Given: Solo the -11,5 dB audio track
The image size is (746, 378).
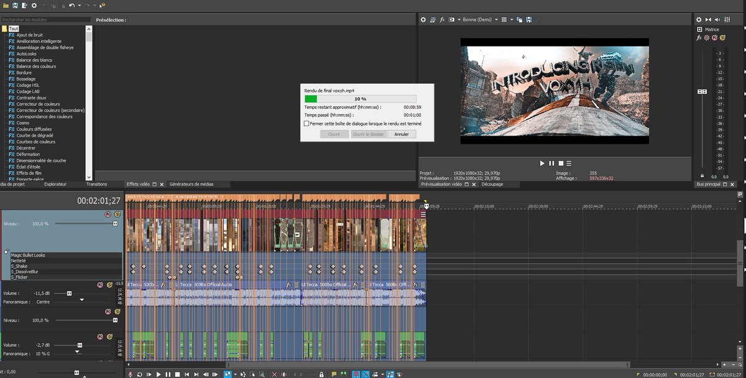Looking at the screenshot, I should click(x=109, y=285).
